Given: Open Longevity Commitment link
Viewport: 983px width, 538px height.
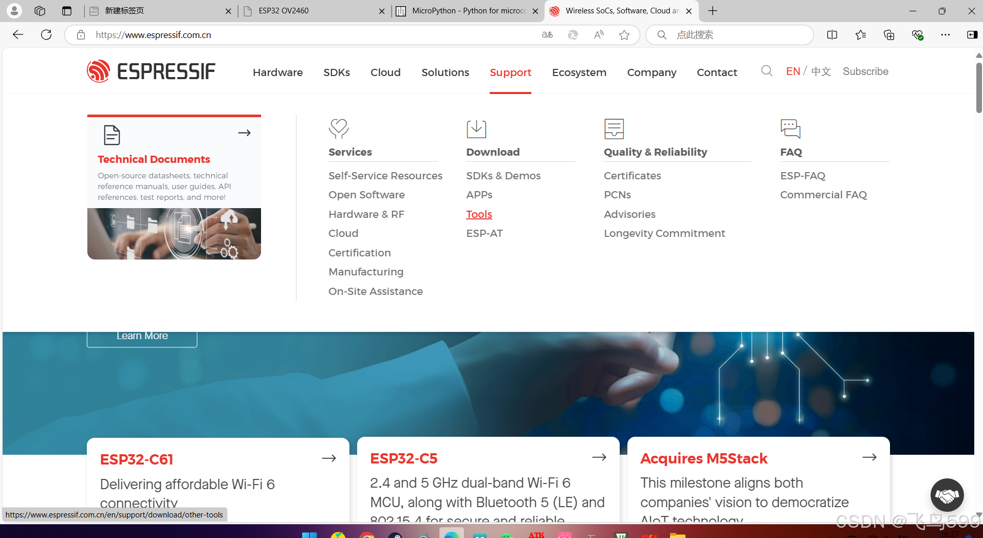Looking at the screenshot, I should coord(664,233).
